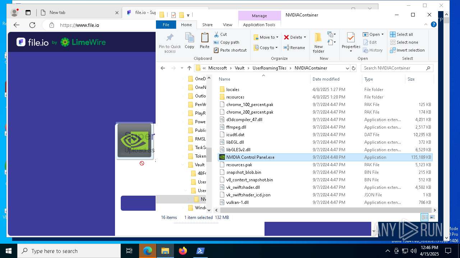
Task: Reload the Edge browser page
Action: pyautogui.click(x=32, y=25)
